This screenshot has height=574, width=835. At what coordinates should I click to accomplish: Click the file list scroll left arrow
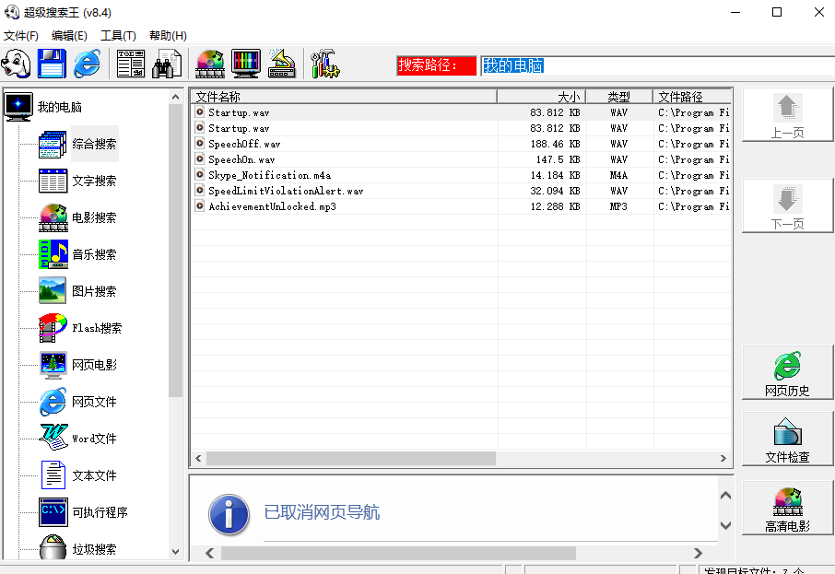(x=199, y=458)
